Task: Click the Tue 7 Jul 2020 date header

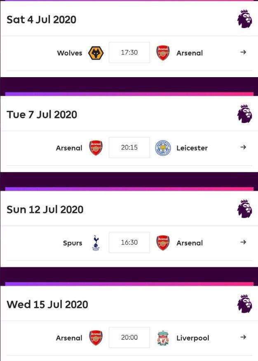Action: click(42, 114)
